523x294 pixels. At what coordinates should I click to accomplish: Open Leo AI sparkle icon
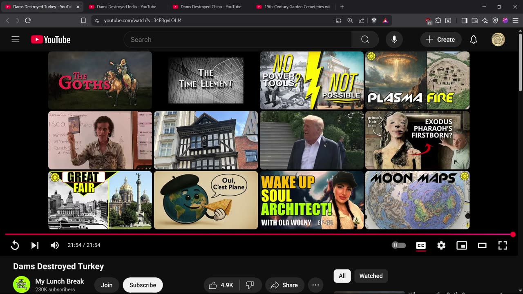coord(485,20)
